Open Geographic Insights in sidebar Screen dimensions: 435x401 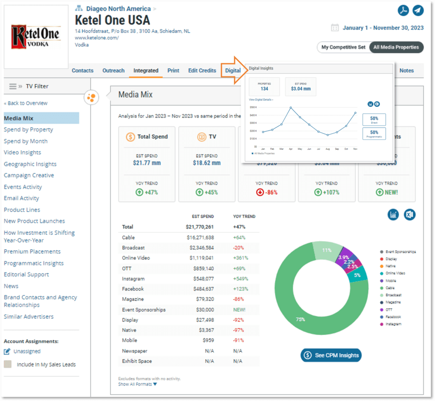(x=30, y=164)
